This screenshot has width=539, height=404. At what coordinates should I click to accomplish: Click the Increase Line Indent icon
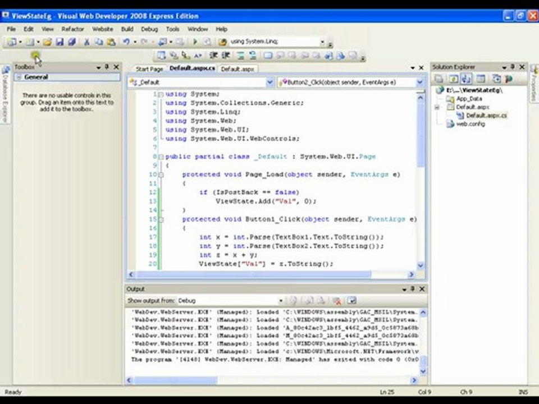click(x=226, y=56)
